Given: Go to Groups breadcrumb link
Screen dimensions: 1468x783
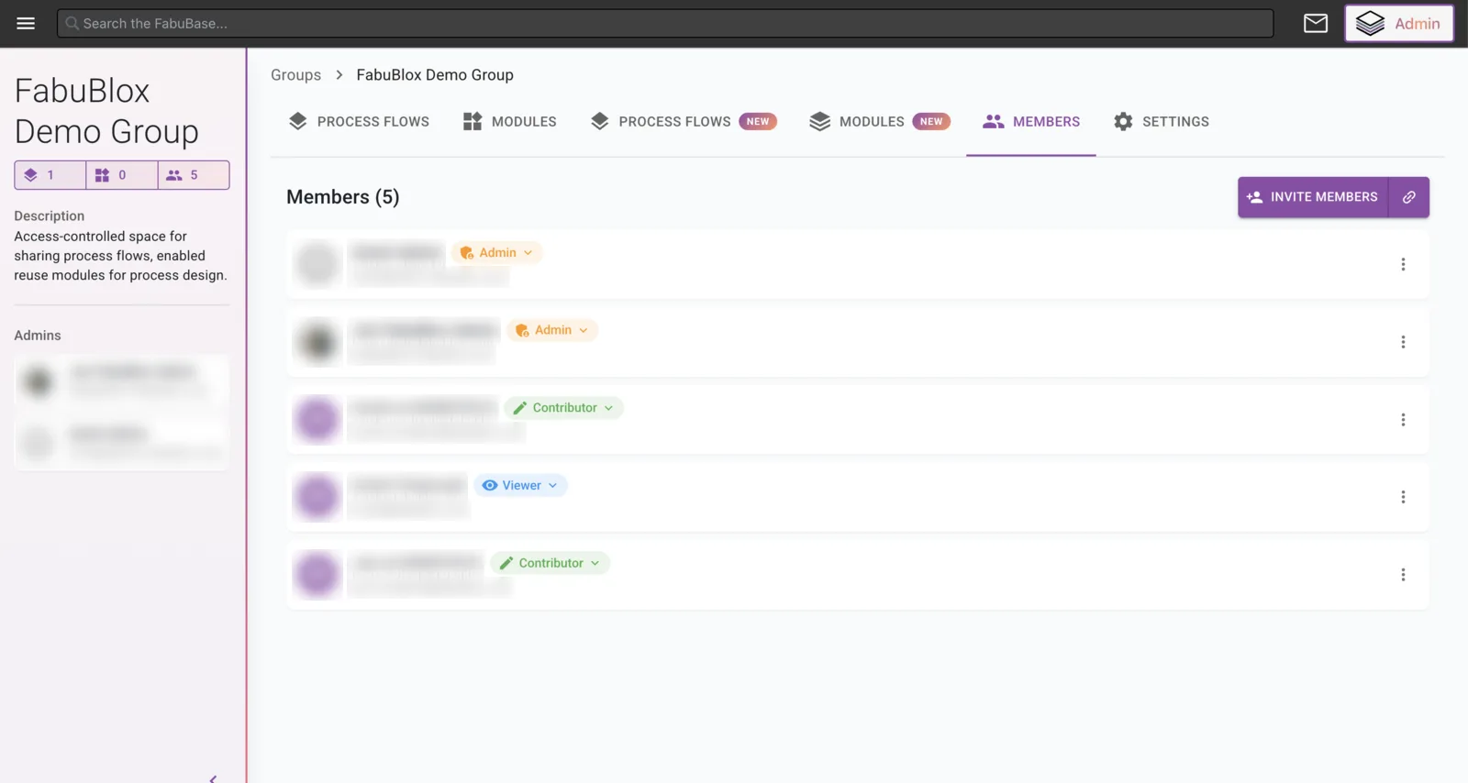Looking at the screenshot, I should pos(295,75).
